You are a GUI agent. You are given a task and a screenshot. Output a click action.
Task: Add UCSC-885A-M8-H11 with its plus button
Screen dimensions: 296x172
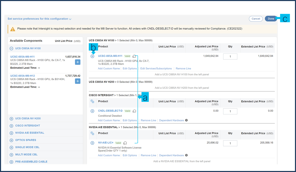[78, 62]
